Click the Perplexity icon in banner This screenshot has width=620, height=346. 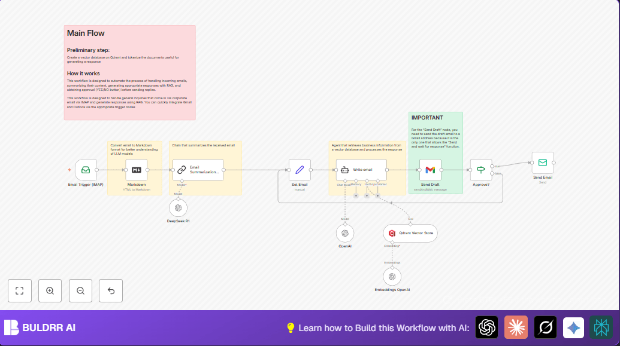coord(601,327)
